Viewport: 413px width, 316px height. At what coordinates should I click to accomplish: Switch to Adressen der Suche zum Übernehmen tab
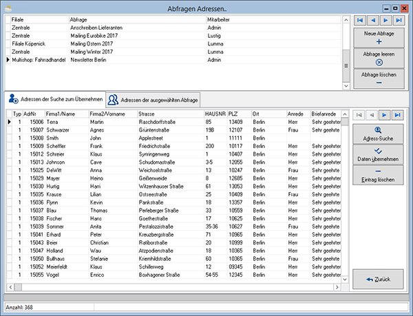tap(55, 99)
